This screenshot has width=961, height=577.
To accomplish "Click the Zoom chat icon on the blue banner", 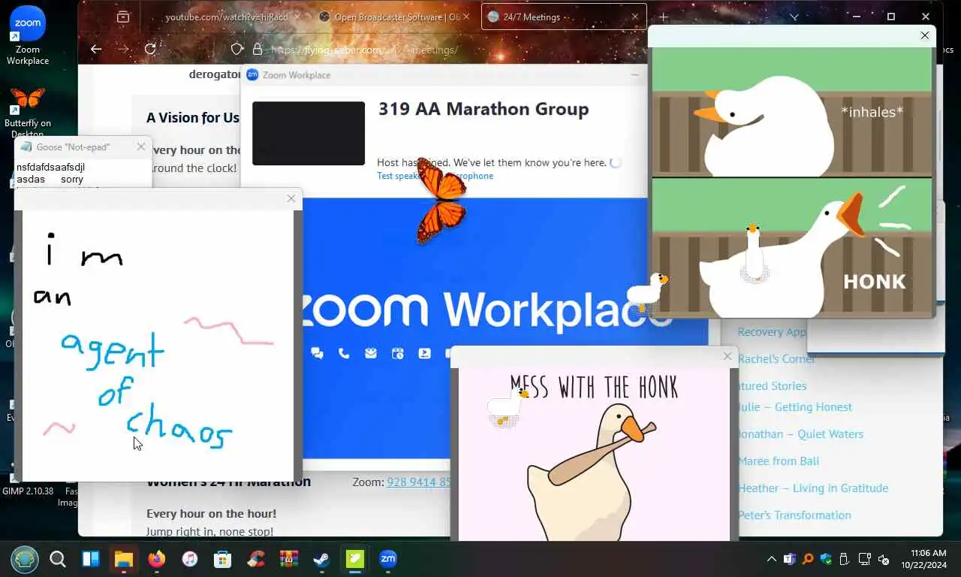I will 317,353.
